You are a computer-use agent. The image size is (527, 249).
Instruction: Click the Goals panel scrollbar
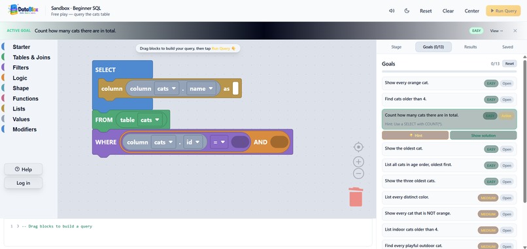(524, 132)
